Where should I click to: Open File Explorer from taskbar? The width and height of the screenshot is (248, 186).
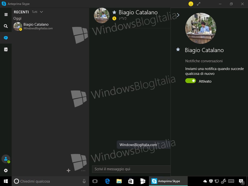pyautogui.click(x=119, y=181)
